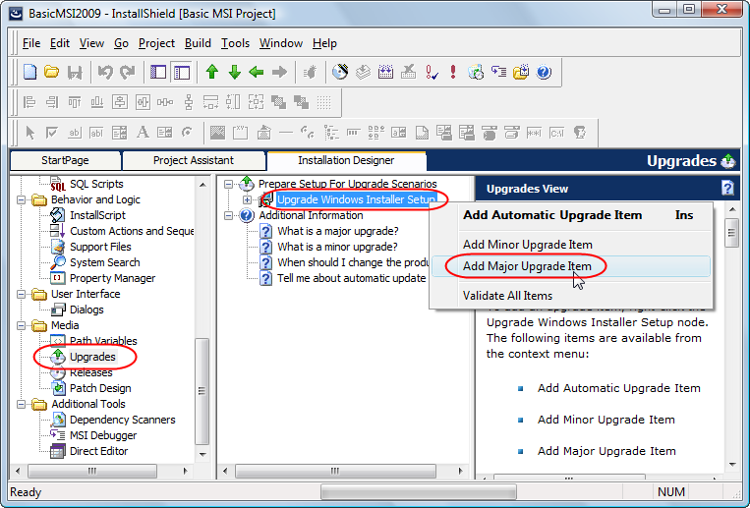Viewport: 750px width, 508px height.
Task: Click 'What is a major upgrade?' link
Action: click(x=337, y=231)
